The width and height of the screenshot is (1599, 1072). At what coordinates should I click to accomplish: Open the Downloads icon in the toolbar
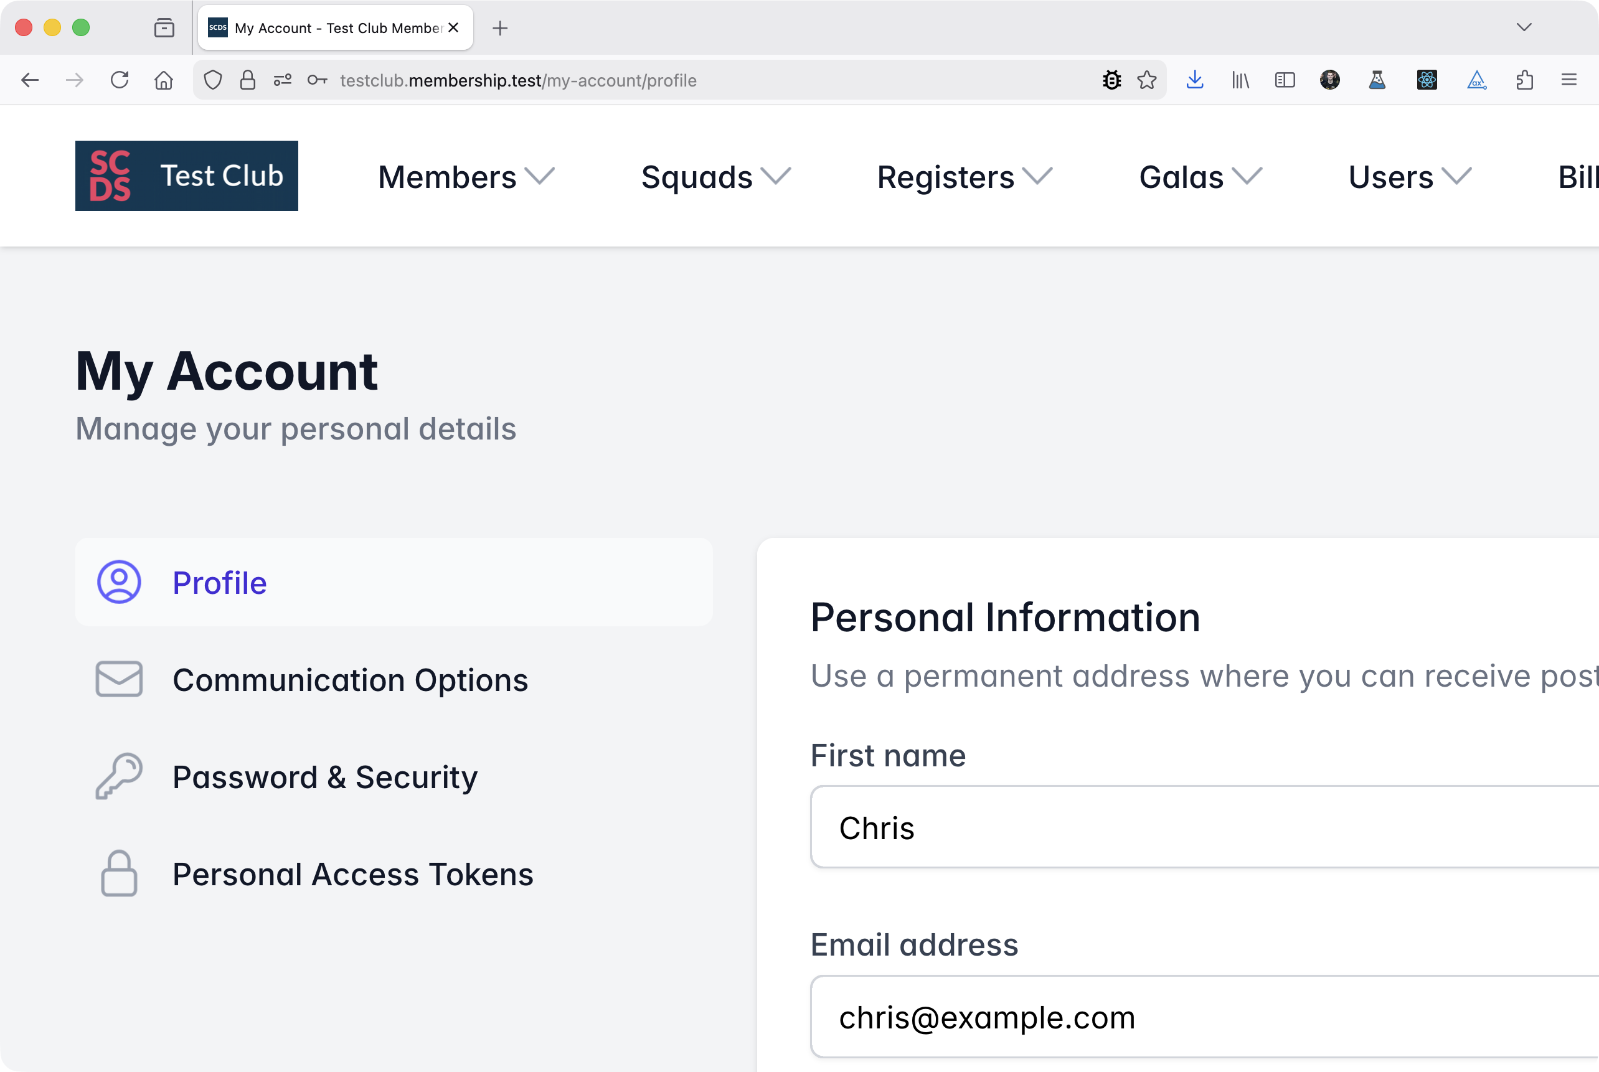point(1196,80)
